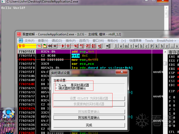Click the red 拖 drag icon in toolbar
Viewport: 179px width, 134px height.
[x=39, y=46]
